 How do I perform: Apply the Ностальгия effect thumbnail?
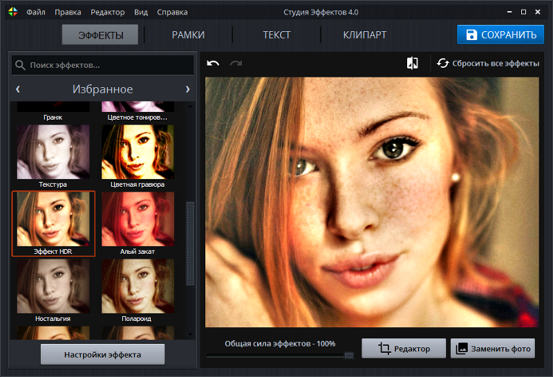click(x=53, y=286)
